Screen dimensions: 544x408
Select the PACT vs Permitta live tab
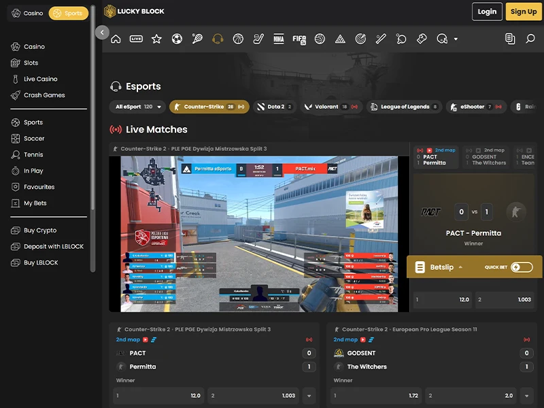pyautogui.click(x=437, y=157)
